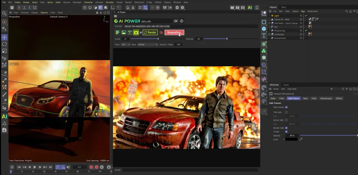Screen dimensions: 358x175
Task: Click the Render button in AI Power
Action: click(150, 32)
